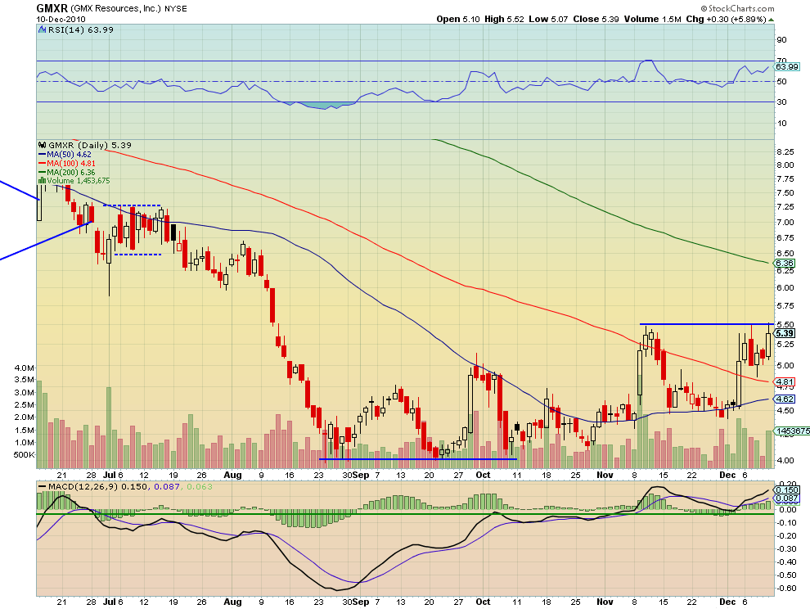810x609 pixels.
Task: Click the -0.60 label on MACD axis
Action: [x=785, y=589]
